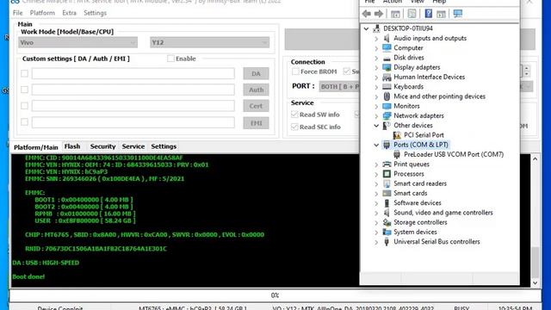This screenshot has width=551, height=310.
Task: Select the Monitors category icon
Action: (x=387, y=106)
